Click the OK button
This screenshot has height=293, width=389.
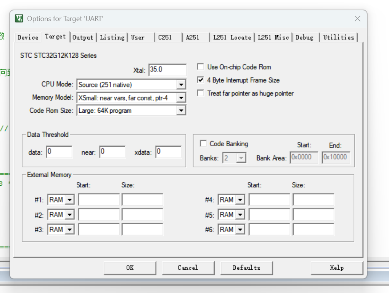[x=130, y=268]
